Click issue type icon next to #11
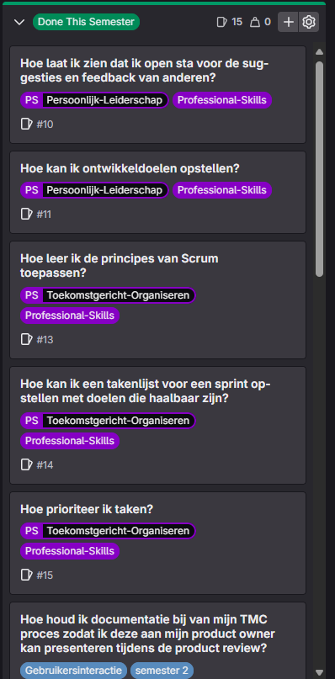 coord(26,214)
